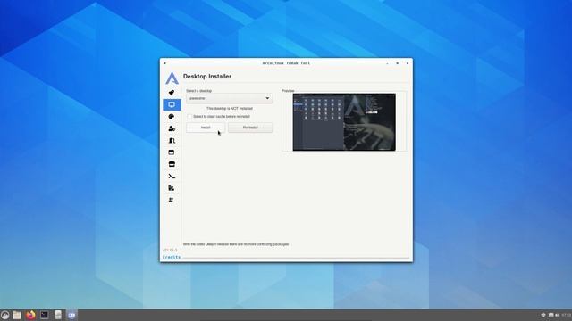Click the 'This desktop is NOT installed' text
Screen dimensions: 572x321
(x=230, y=109)
